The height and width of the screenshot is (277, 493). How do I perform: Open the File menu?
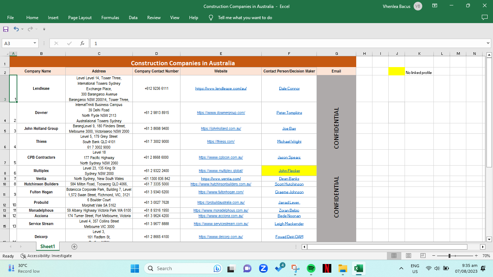pos(10,18)
